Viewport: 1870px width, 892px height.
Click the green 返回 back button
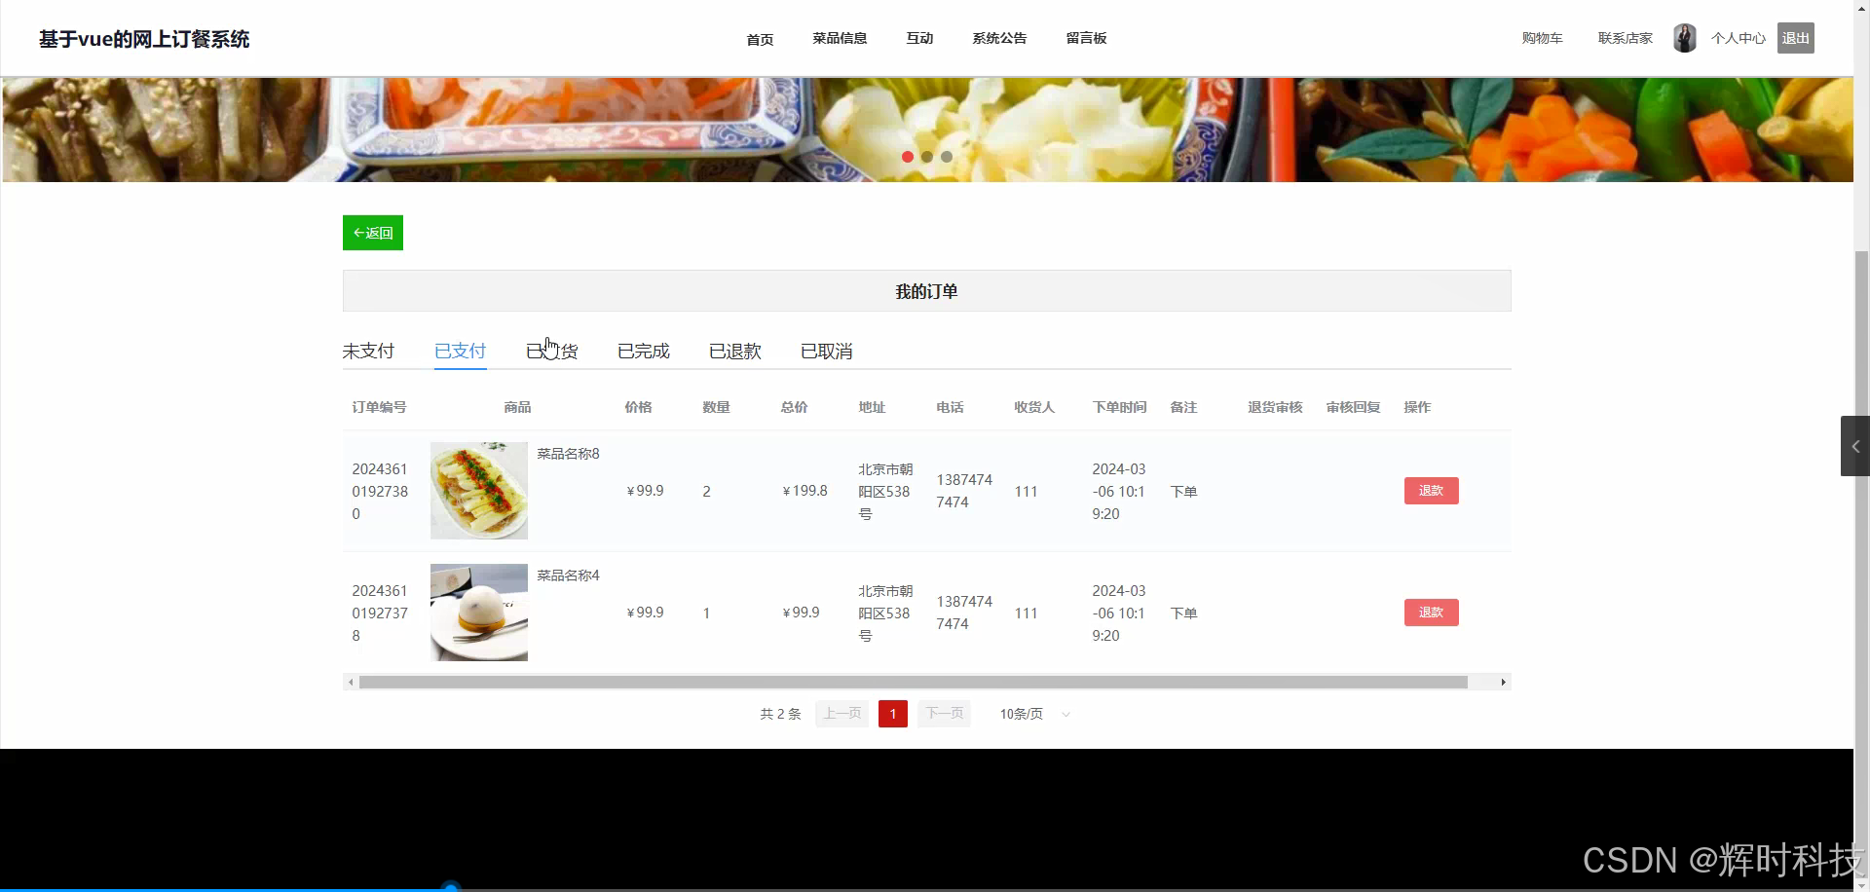(x=372, y=232)
